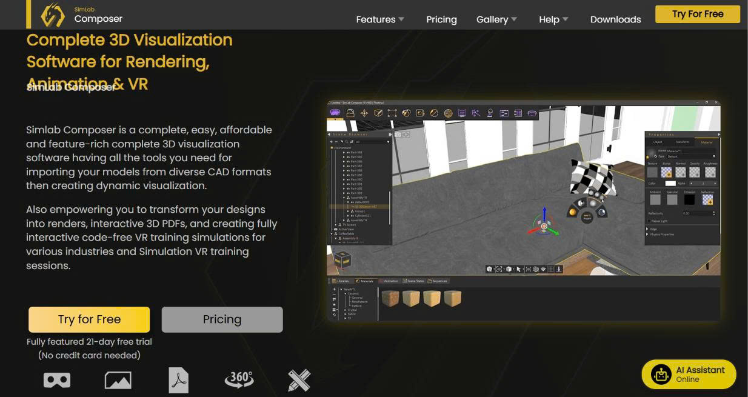Open the material Type dropdown showing Default

click(x=692, y=156)
